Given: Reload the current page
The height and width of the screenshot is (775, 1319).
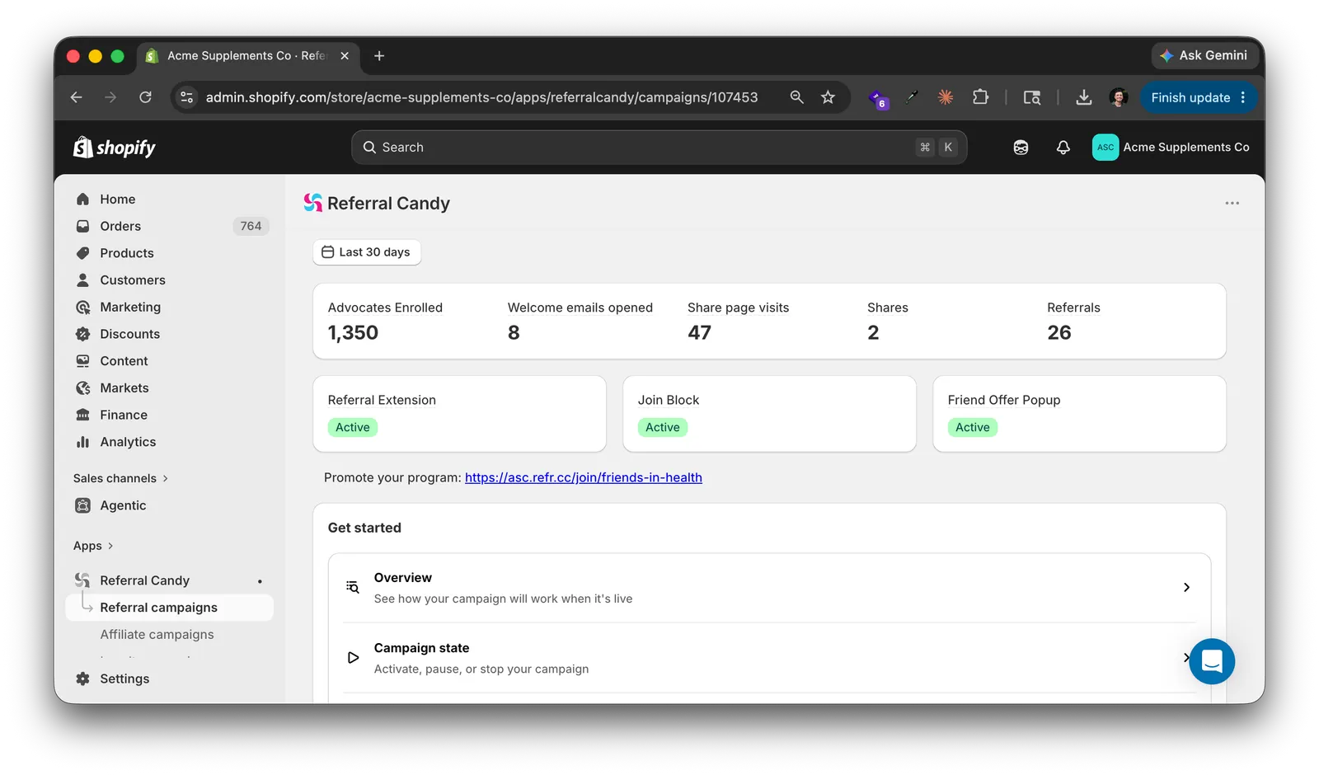Looking at the screenshot, I should click(145, 97).
